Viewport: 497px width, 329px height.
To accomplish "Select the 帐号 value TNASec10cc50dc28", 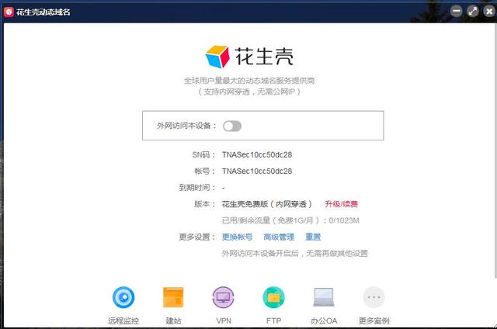I will (257, 171).
